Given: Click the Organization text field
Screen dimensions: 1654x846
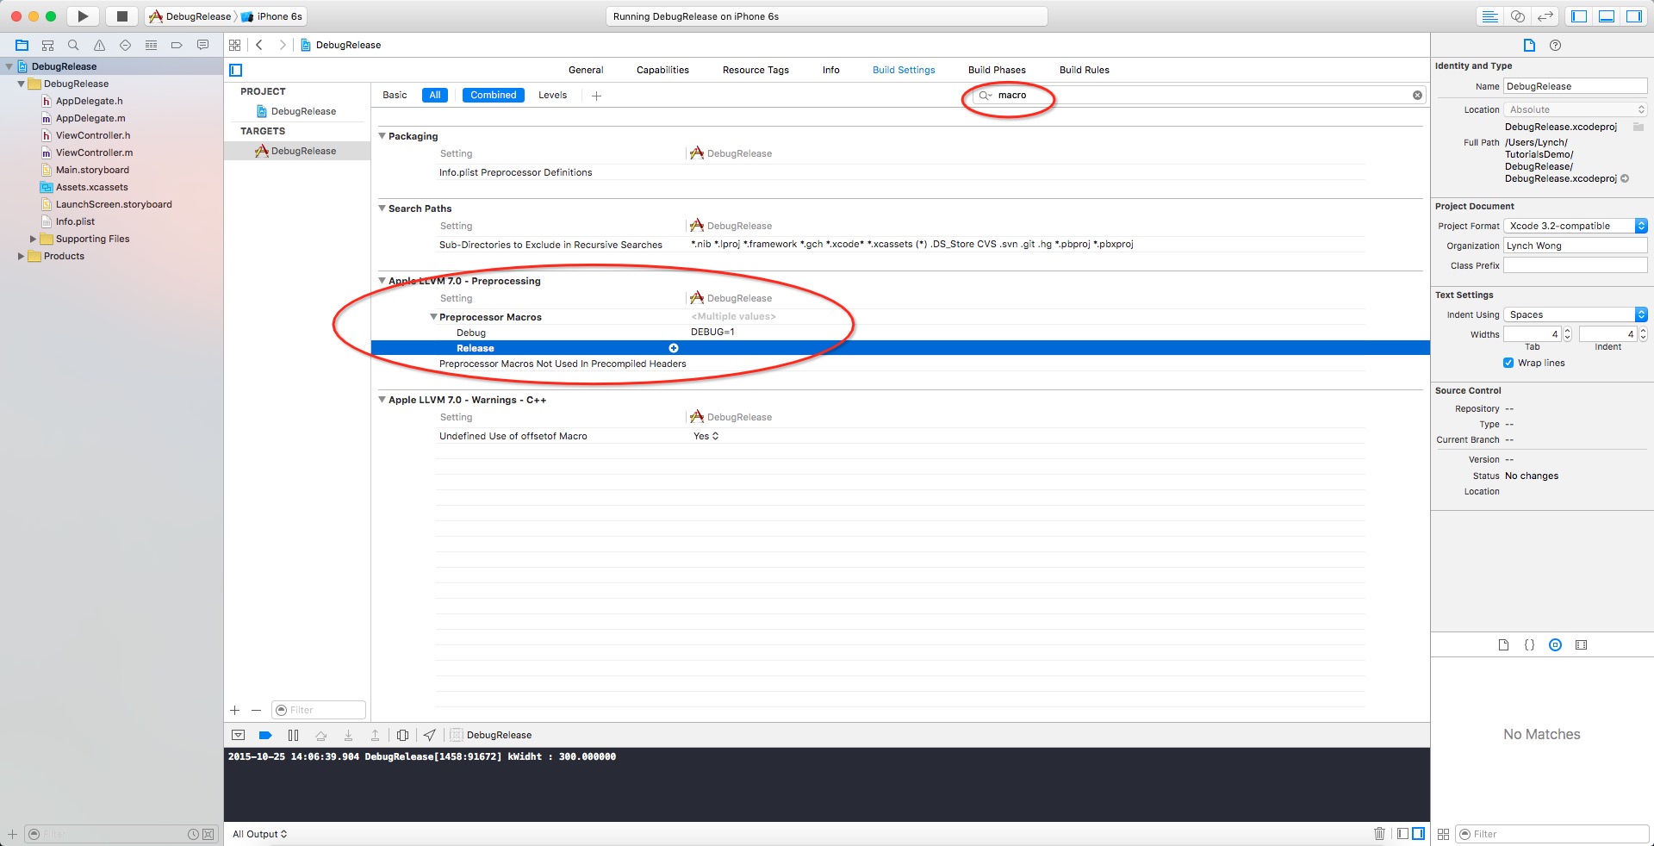Looking at the screenshot, I should coord(1576,246).
